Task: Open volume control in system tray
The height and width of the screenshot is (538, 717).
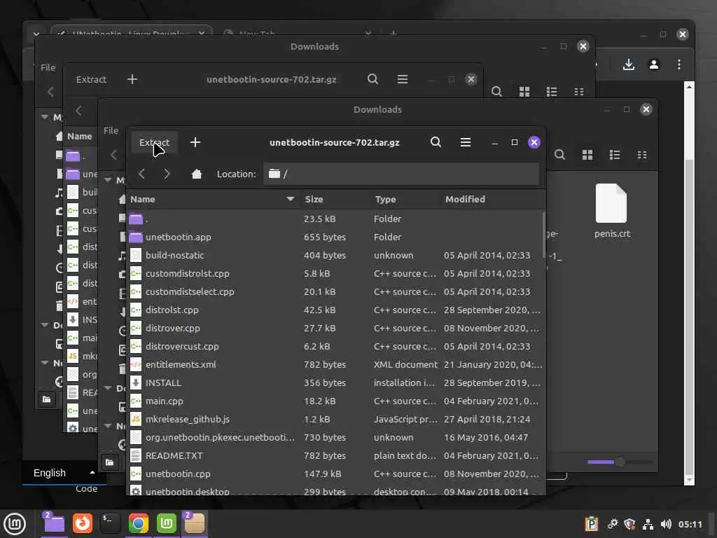Action: (666, 524)
